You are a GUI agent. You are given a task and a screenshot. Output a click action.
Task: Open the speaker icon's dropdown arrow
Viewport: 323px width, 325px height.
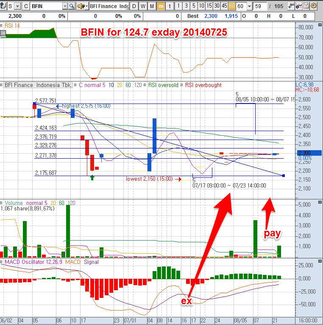[86, 6]
